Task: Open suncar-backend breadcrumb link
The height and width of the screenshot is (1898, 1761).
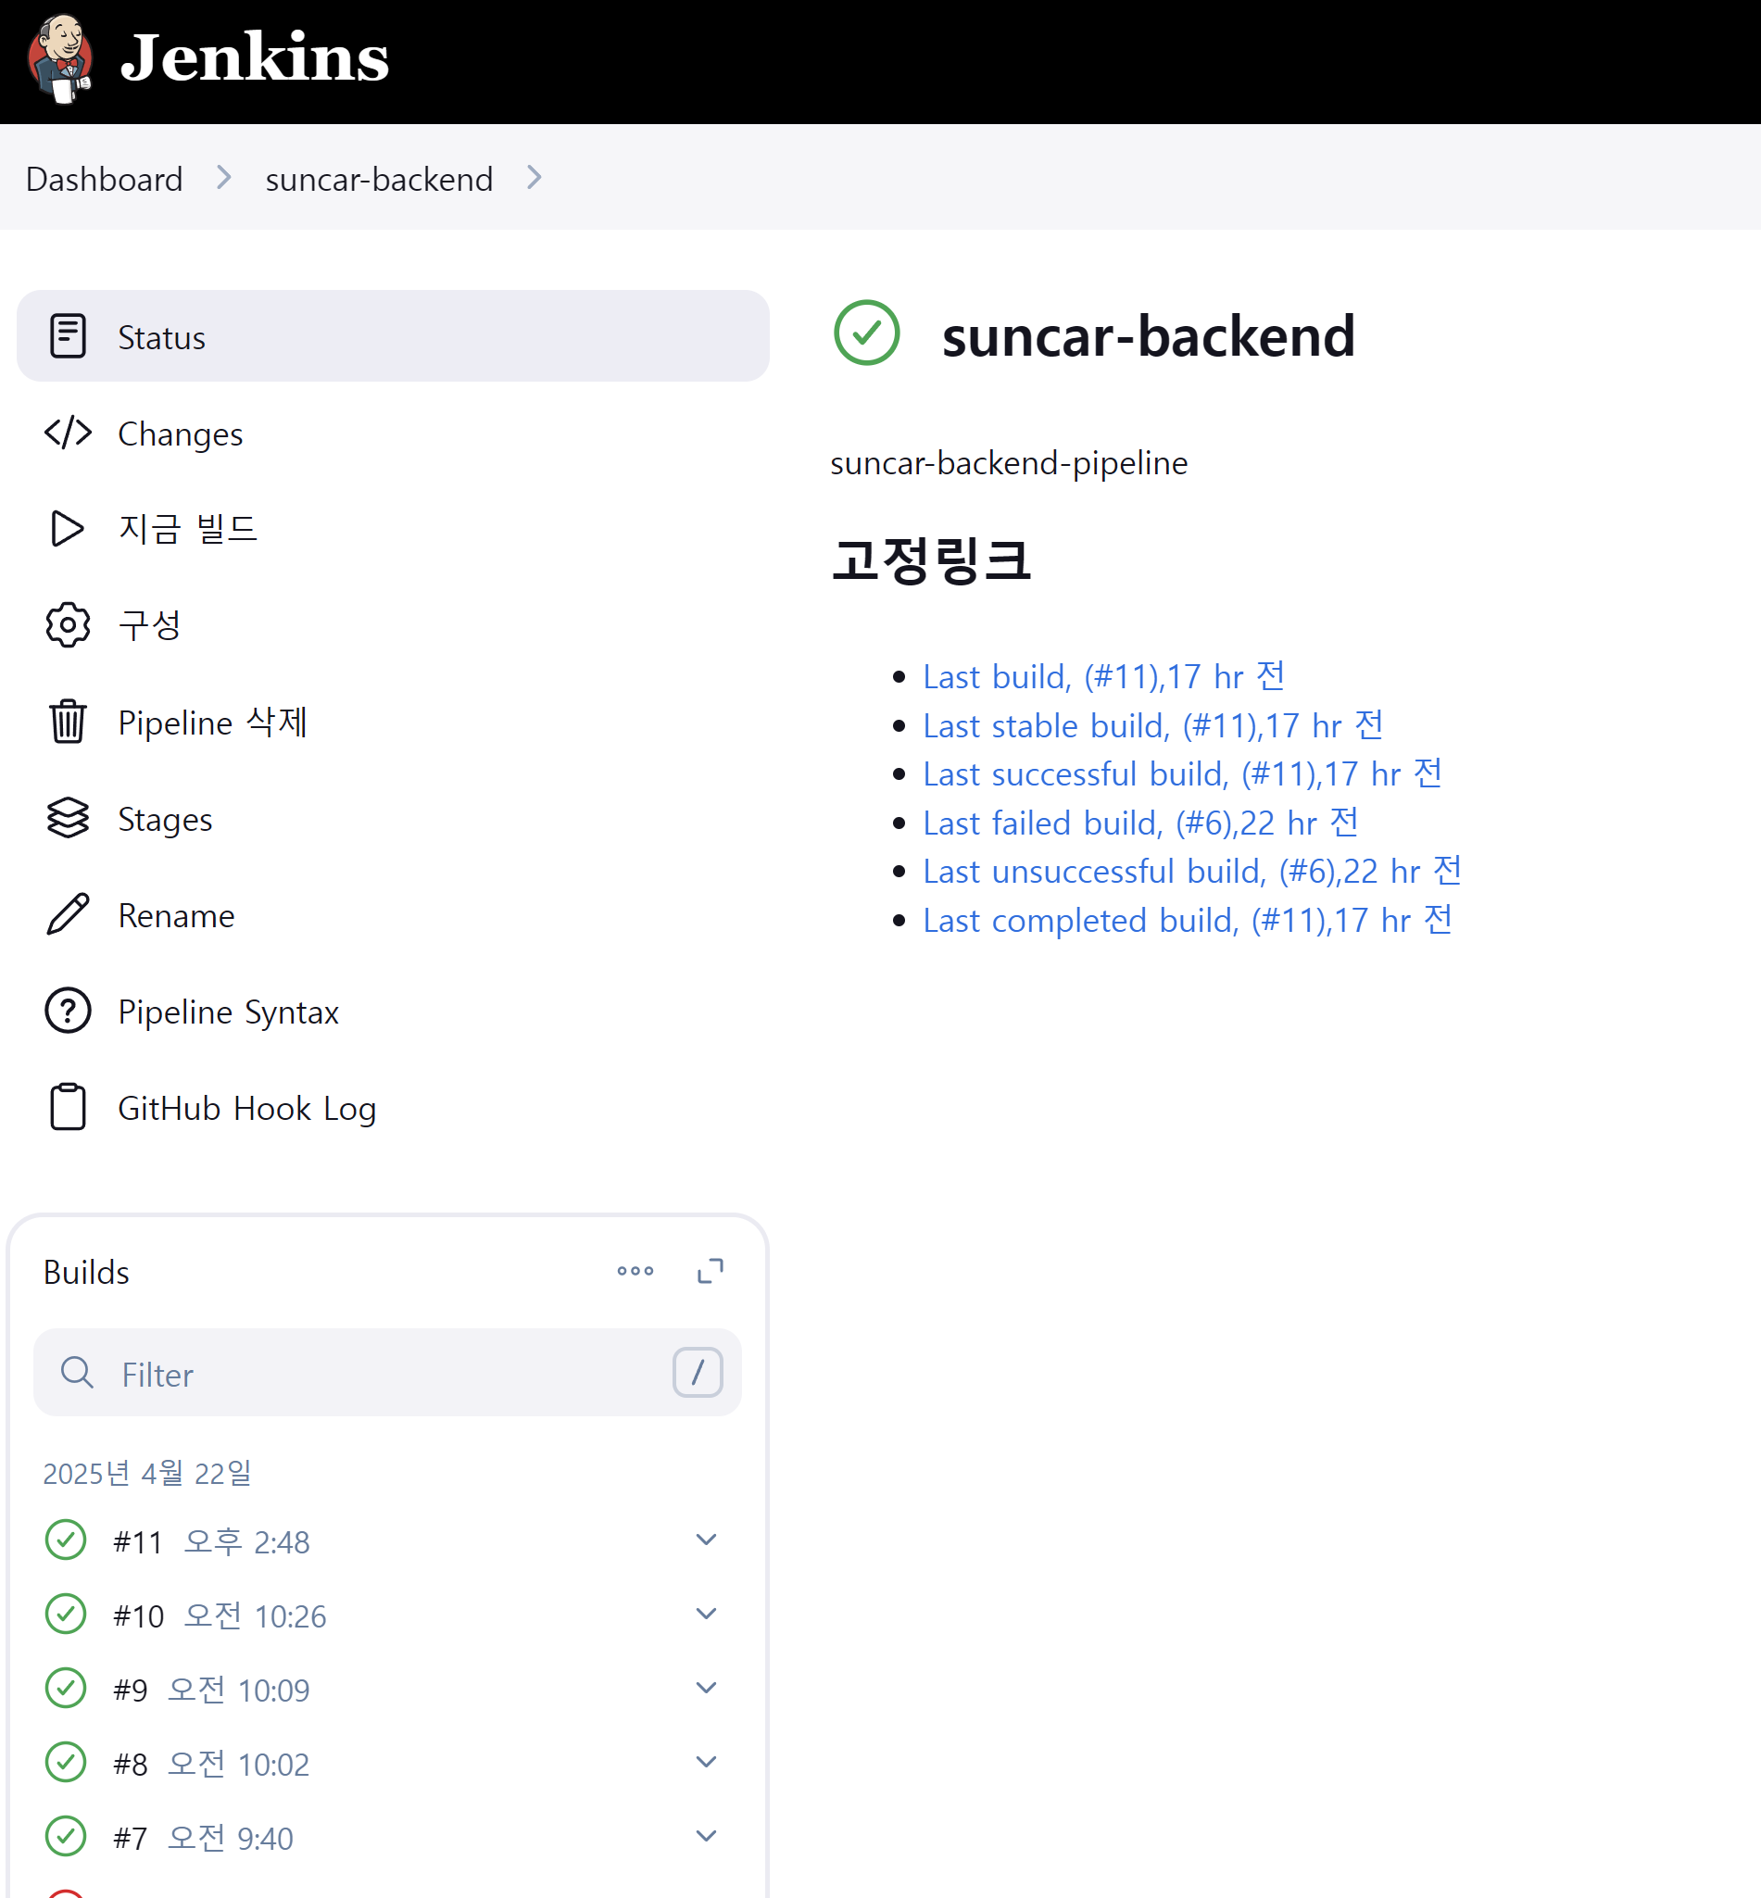Action: 378,179
